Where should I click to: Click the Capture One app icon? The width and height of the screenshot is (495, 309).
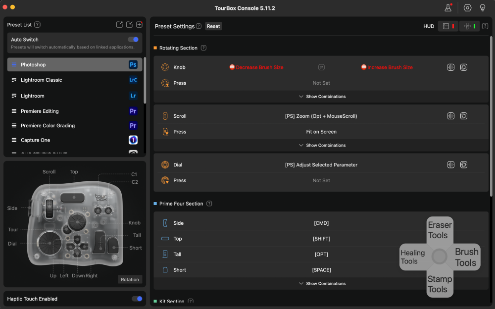(x=133, y=140)
